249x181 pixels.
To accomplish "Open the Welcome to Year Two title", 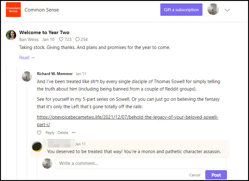I will [44, 32].
